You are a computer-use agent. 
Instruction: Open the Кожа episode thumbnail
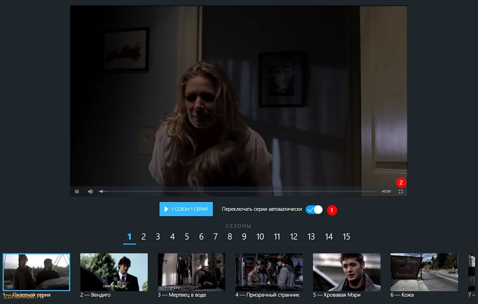424,272
